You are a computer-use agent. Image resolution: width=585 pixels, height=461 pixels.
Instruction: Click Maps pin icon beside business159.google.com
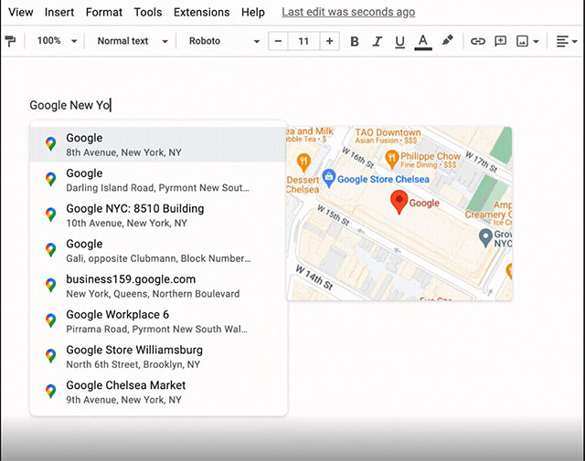tap(51, 286)
